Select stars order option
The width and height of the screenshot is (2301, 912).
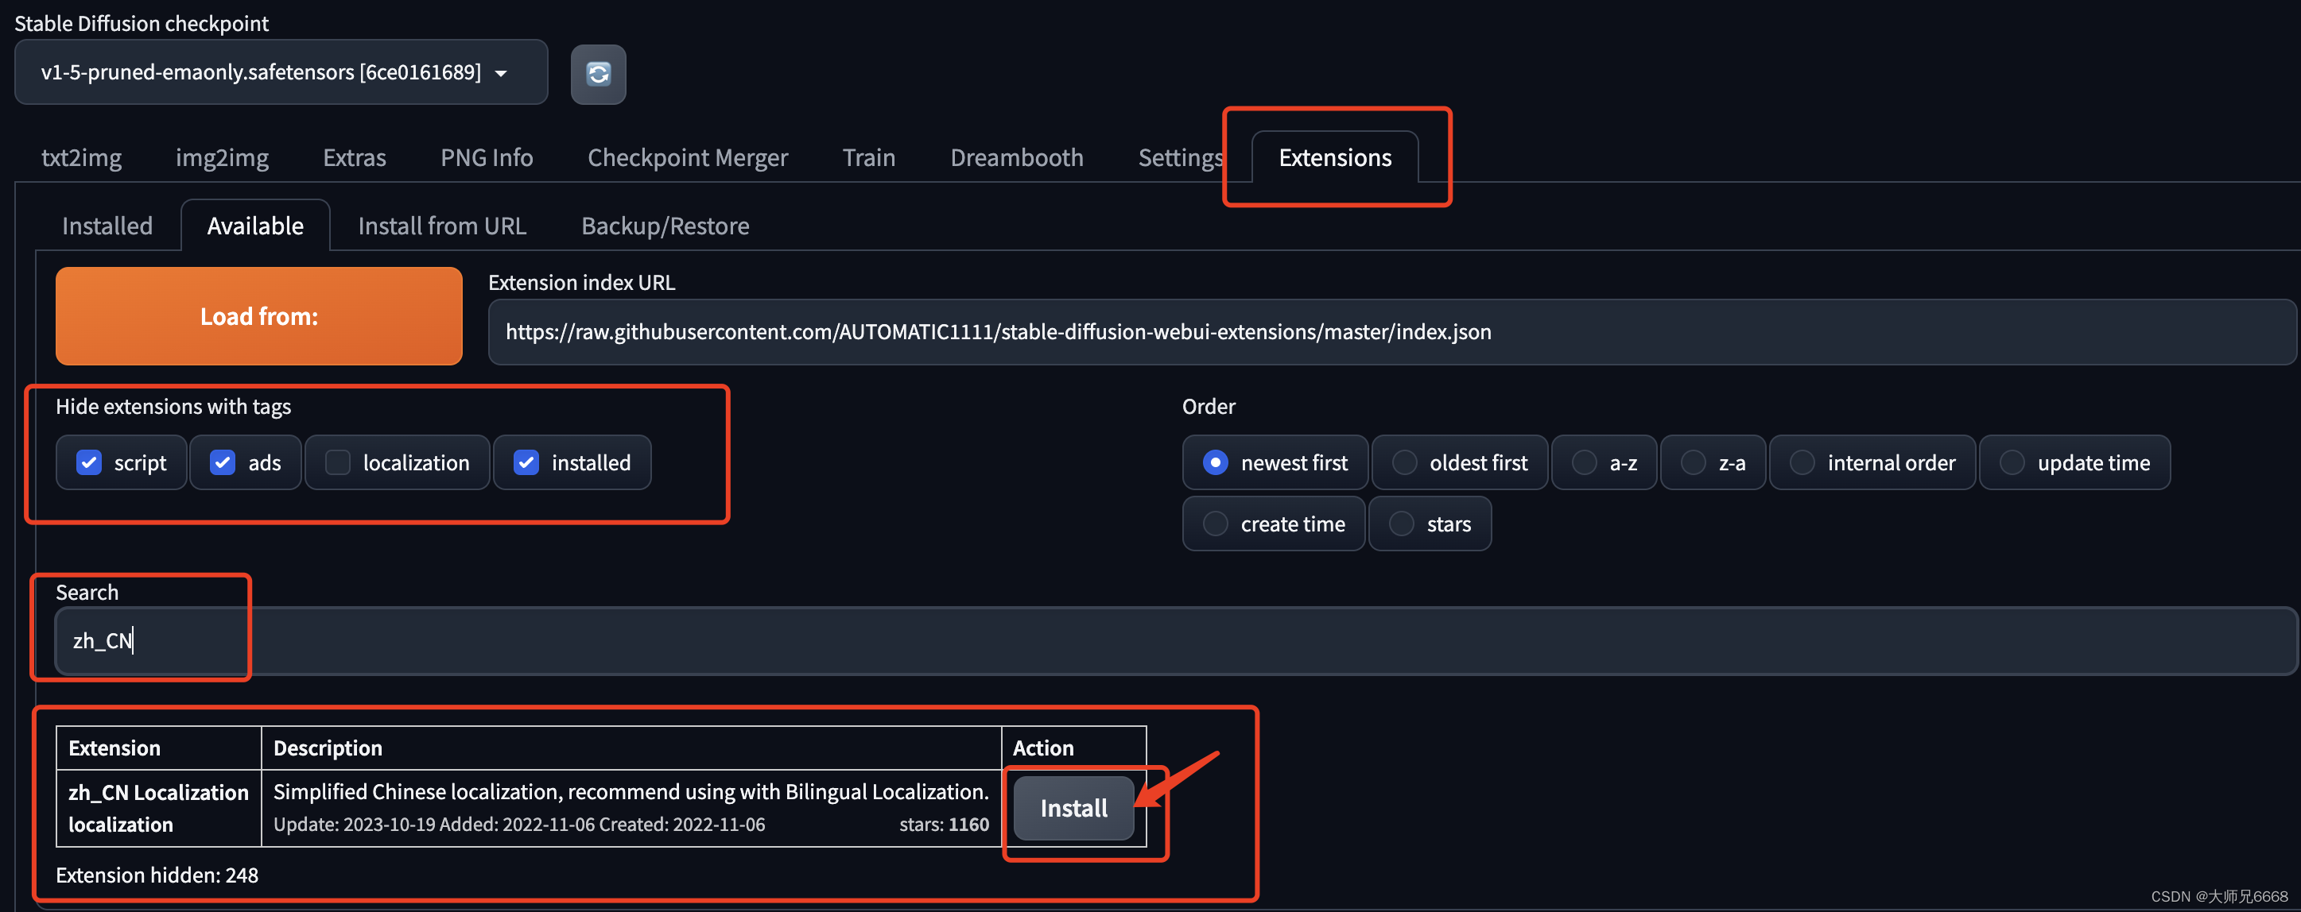[1430, 524]
